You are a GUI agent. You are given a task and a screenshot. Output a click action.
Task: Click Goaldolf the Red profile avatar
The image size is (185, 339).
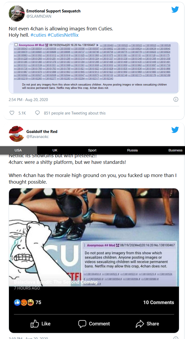click(x=17, y=134)
